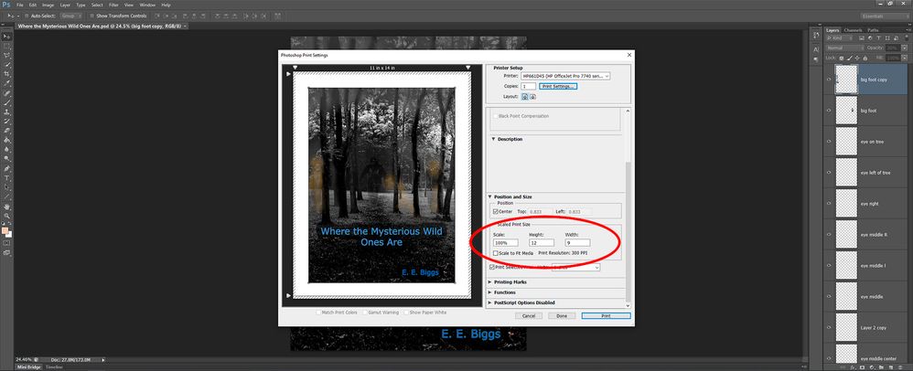Hide the 'big foot' layer
This screenshot has height=371, width=913.
pyautogui.click(x=829, y=111)
